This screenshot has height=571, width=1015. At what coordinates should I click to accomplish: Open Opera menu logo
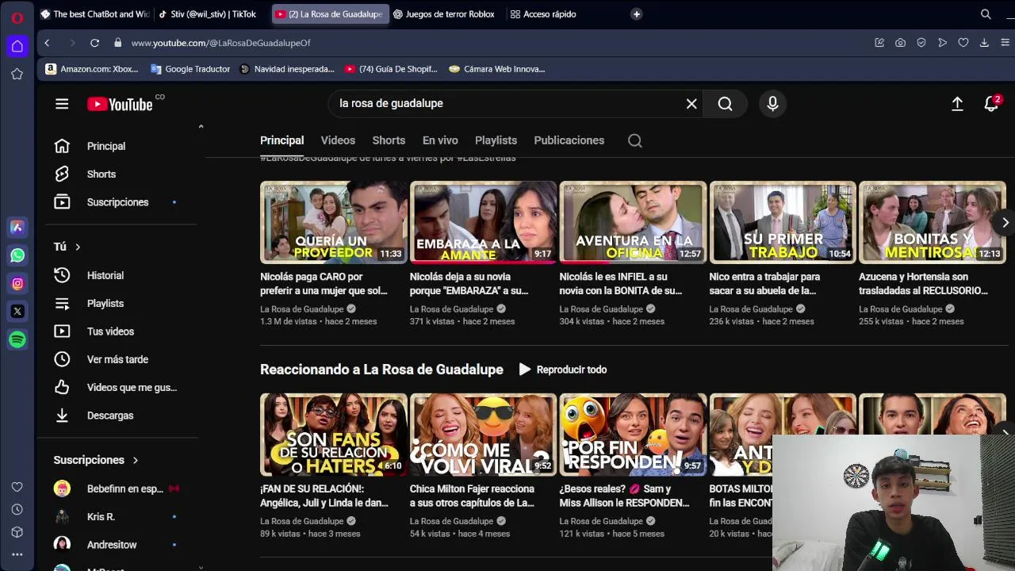point(17,17)
